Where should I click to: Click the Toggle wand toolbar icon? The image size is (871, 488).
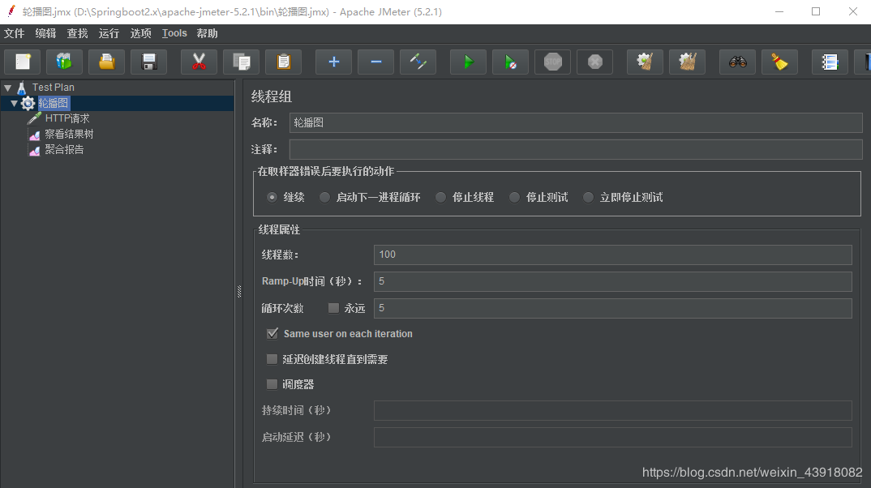click(x=418, y=62)
